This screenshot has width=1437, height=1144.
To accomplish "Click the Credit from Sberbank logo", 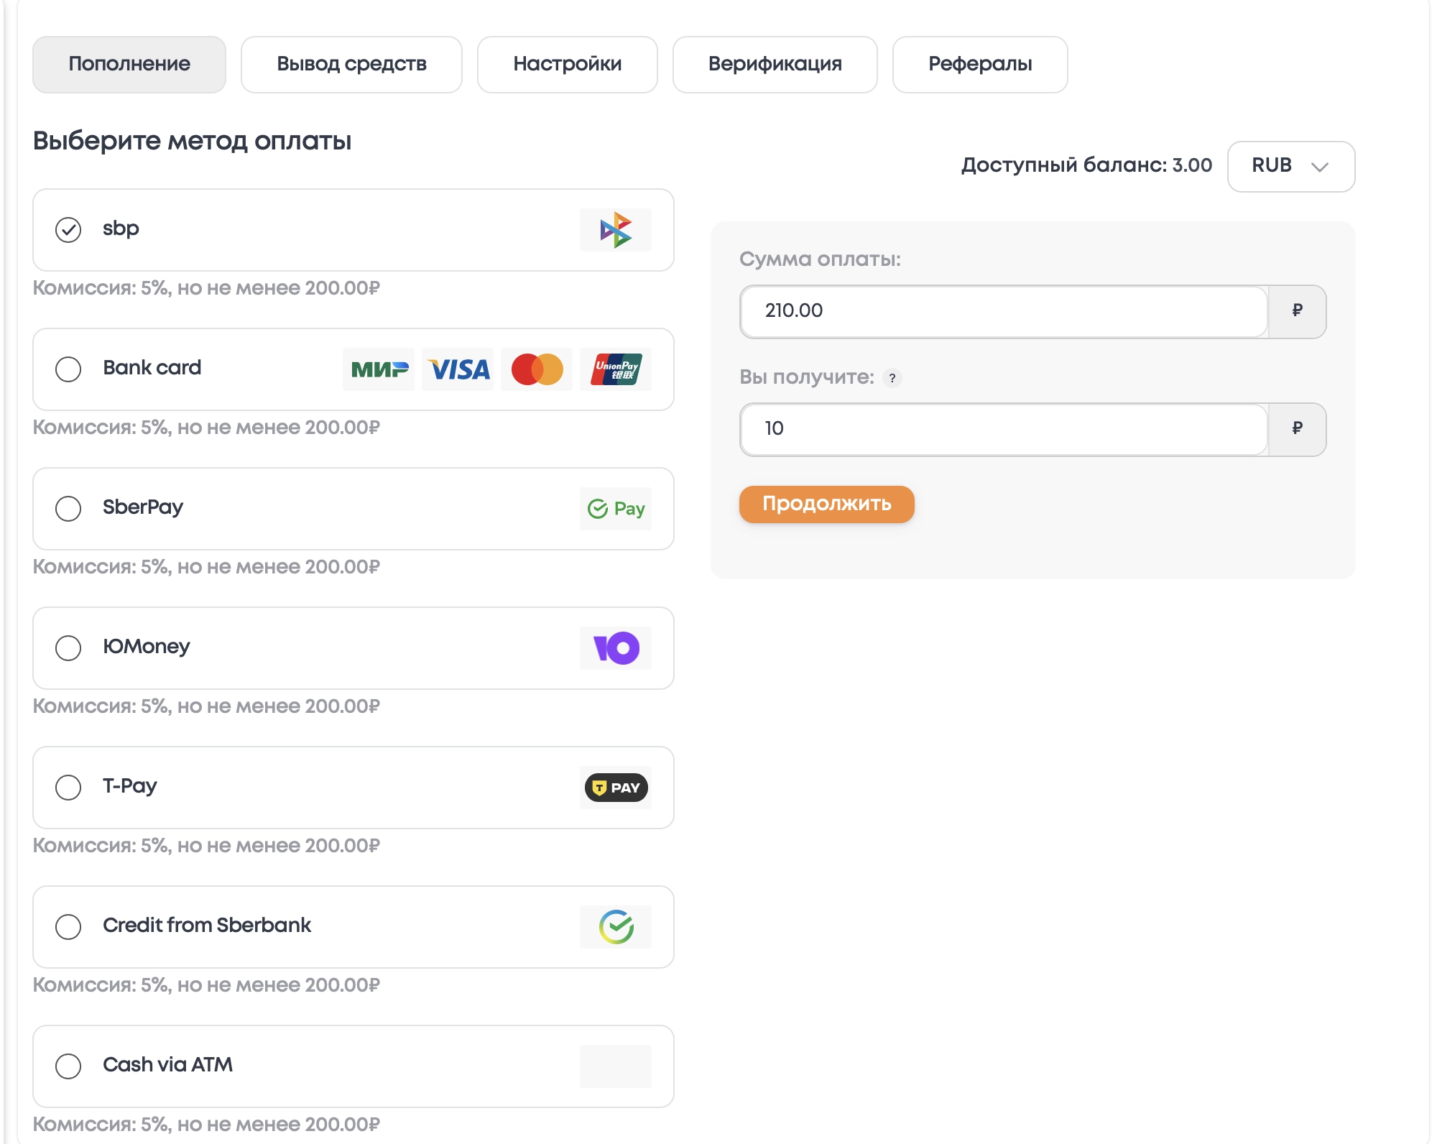I will coord(615,927).
